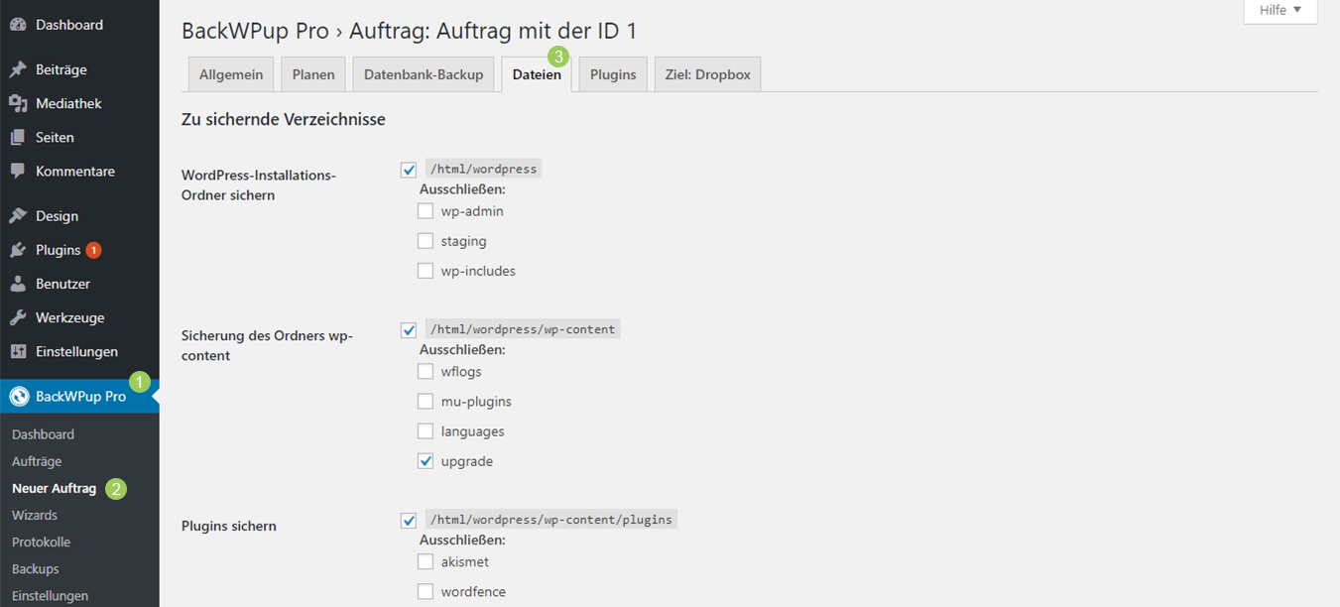The image size is (1340, 607).
Task: Check the wflogs exclusion option
Action: (426, 371)
